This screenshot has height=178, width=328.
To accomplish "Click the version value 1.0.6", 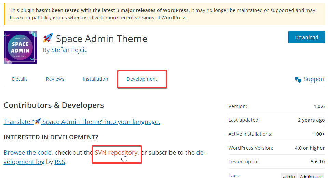I will pyautogui.click(x=319, y=106).
